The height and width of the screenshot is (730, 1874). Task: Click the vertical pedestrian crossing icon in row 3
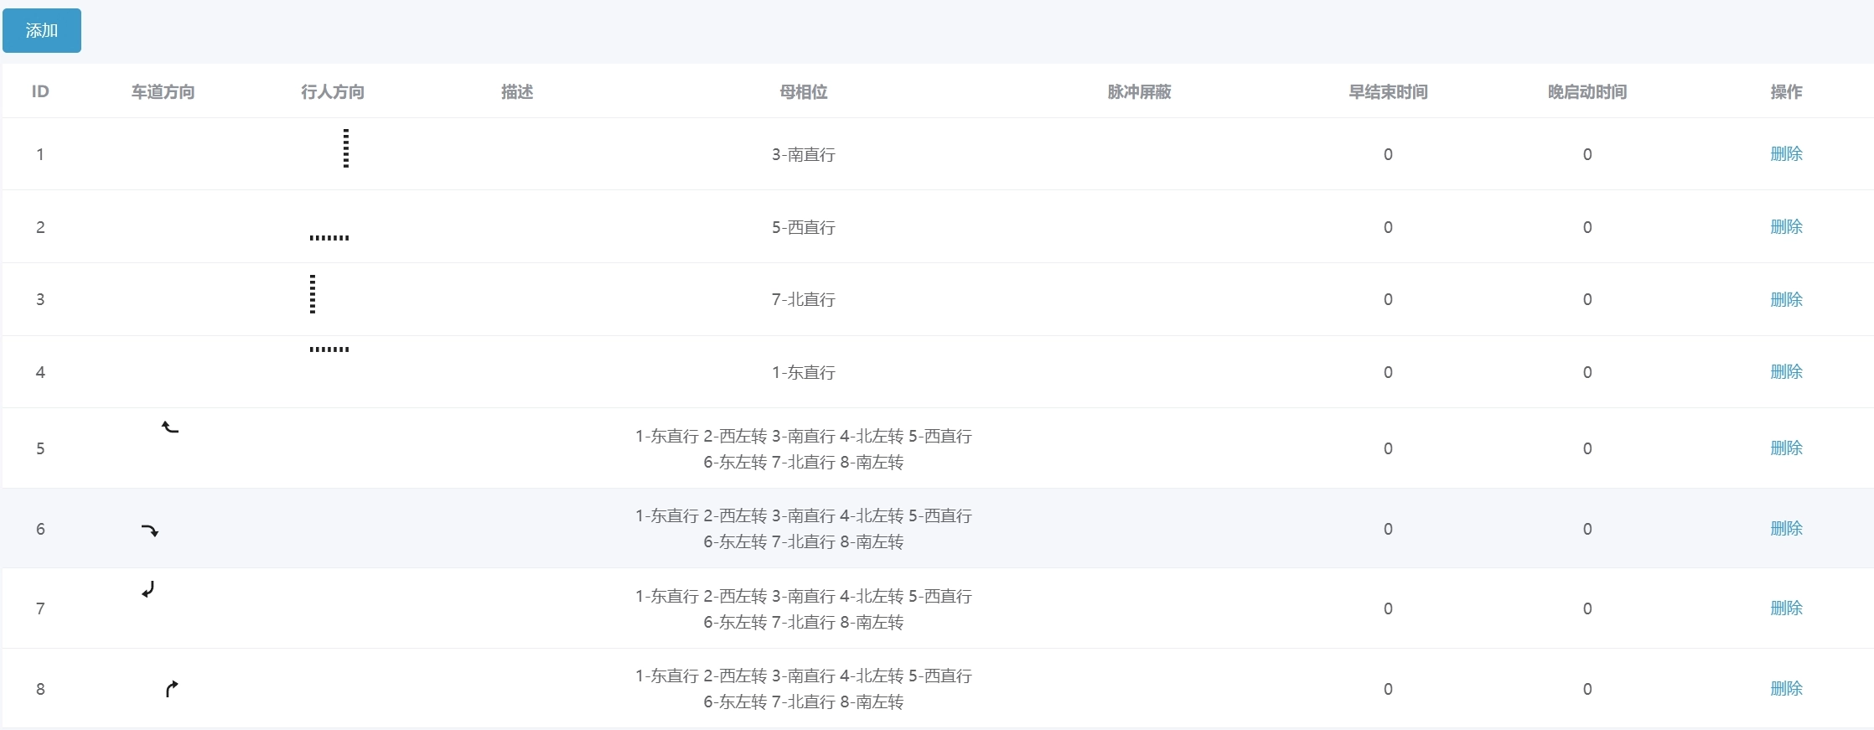(313, 294)
